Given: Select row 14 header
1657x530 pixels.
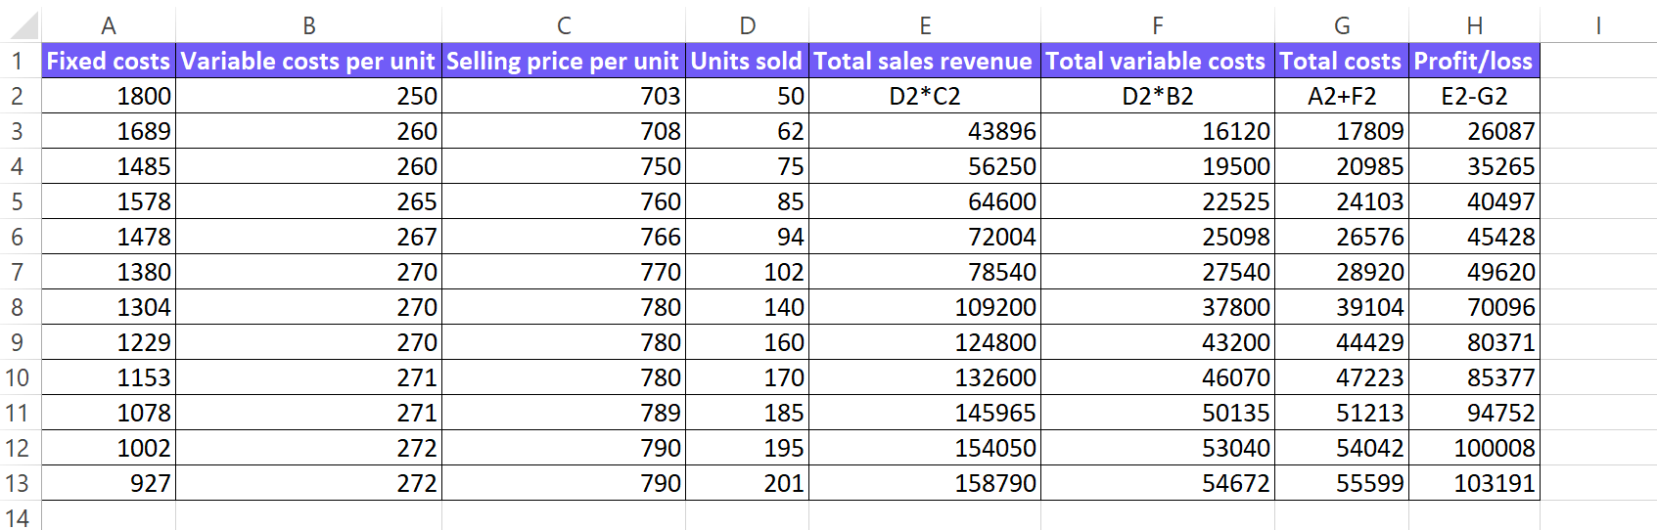Looking at the screenshot, I should coord(21,516).
